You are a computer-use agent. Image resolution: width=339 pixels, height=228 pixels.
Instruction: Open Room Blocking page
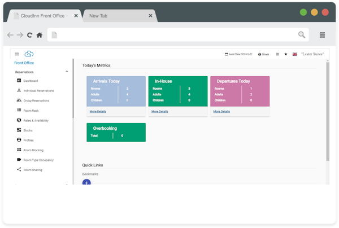tap(31, 150)
